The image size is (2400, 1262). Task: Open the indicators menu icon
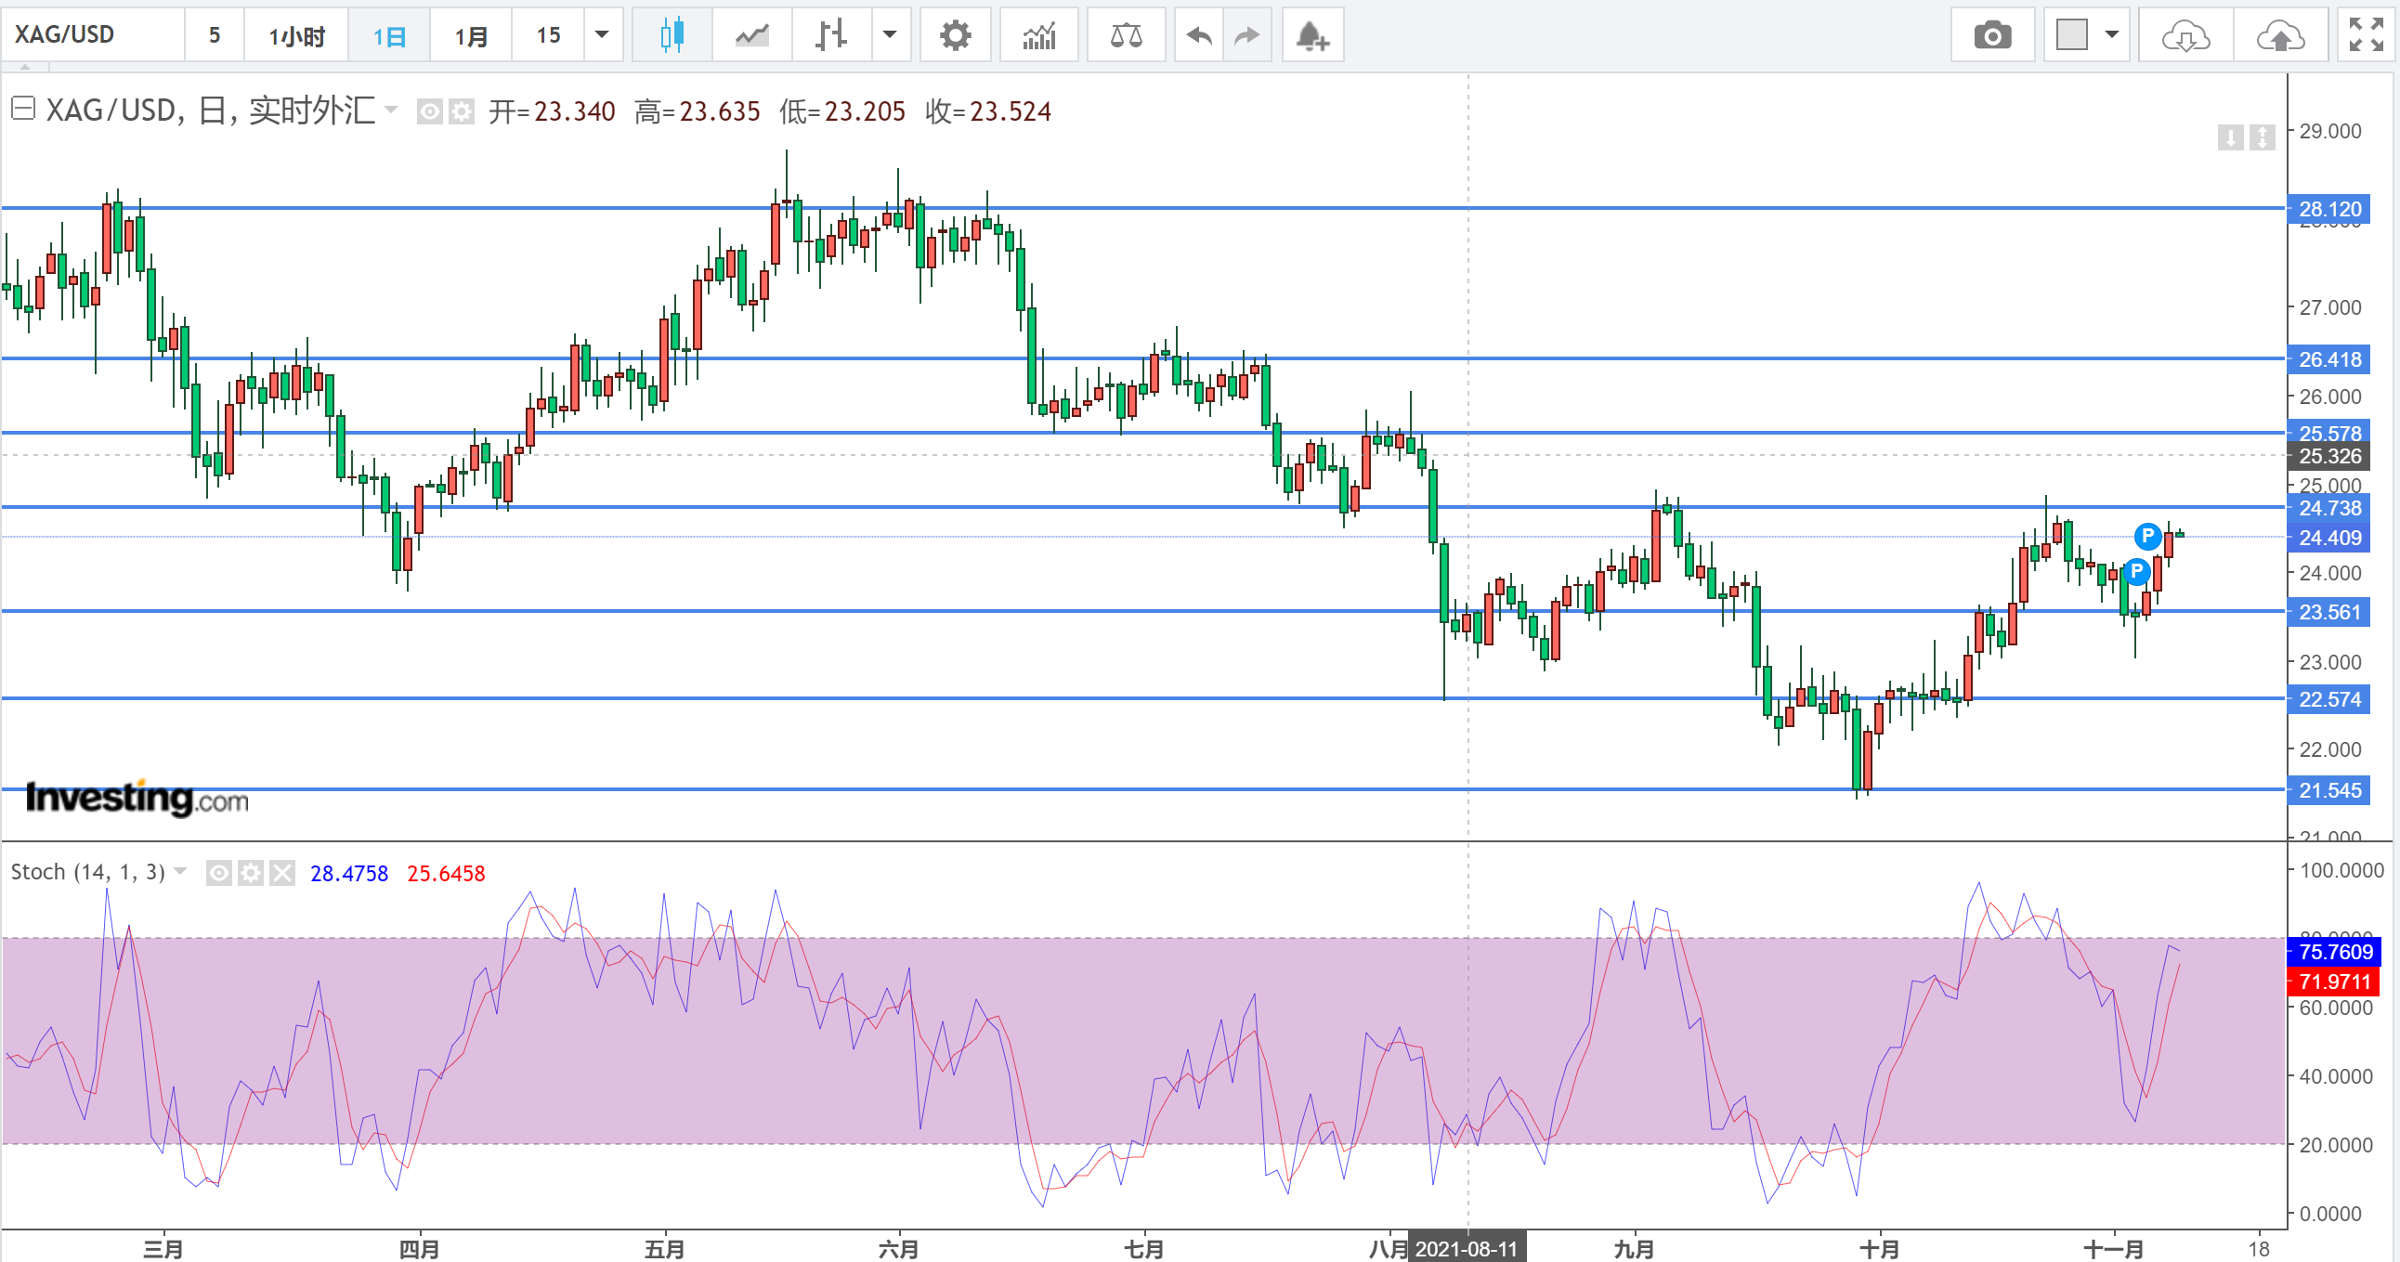pyautogui.click(x=1038, y=35)
